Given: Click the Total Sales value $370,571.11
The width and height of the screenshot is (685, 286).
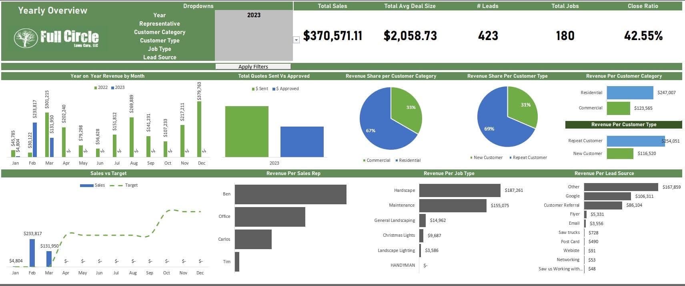Looking at the screenshot, I should coord(332,36).
